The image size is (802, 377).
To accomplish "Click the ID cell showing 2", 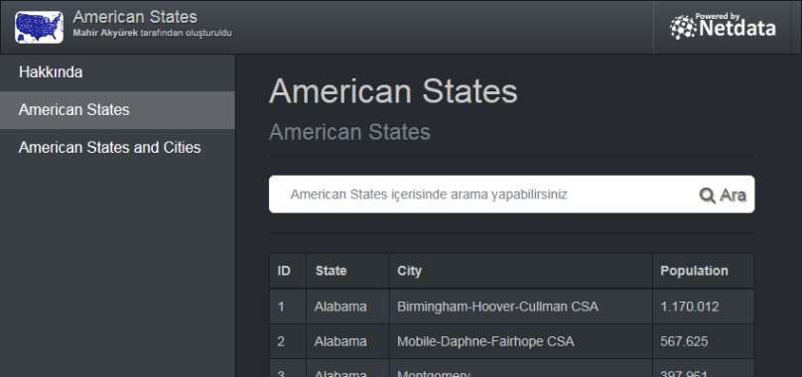I will tap(288, 341).
